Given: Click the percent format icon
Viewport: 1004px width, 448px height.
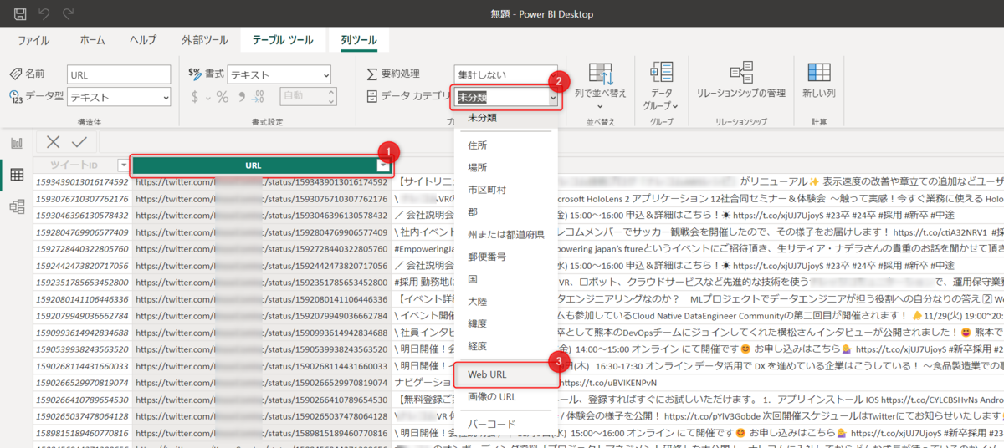Looking at the screenshot, I should pos(223,97).
